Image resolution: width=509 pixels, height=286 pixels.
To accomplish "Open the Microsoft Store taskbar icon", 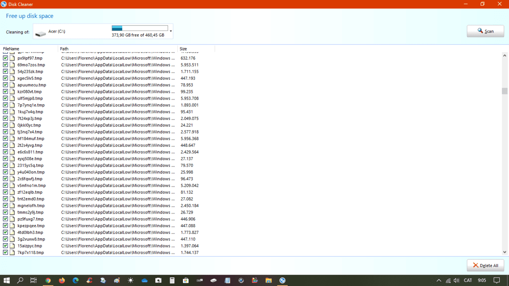I will coord(186,280).
